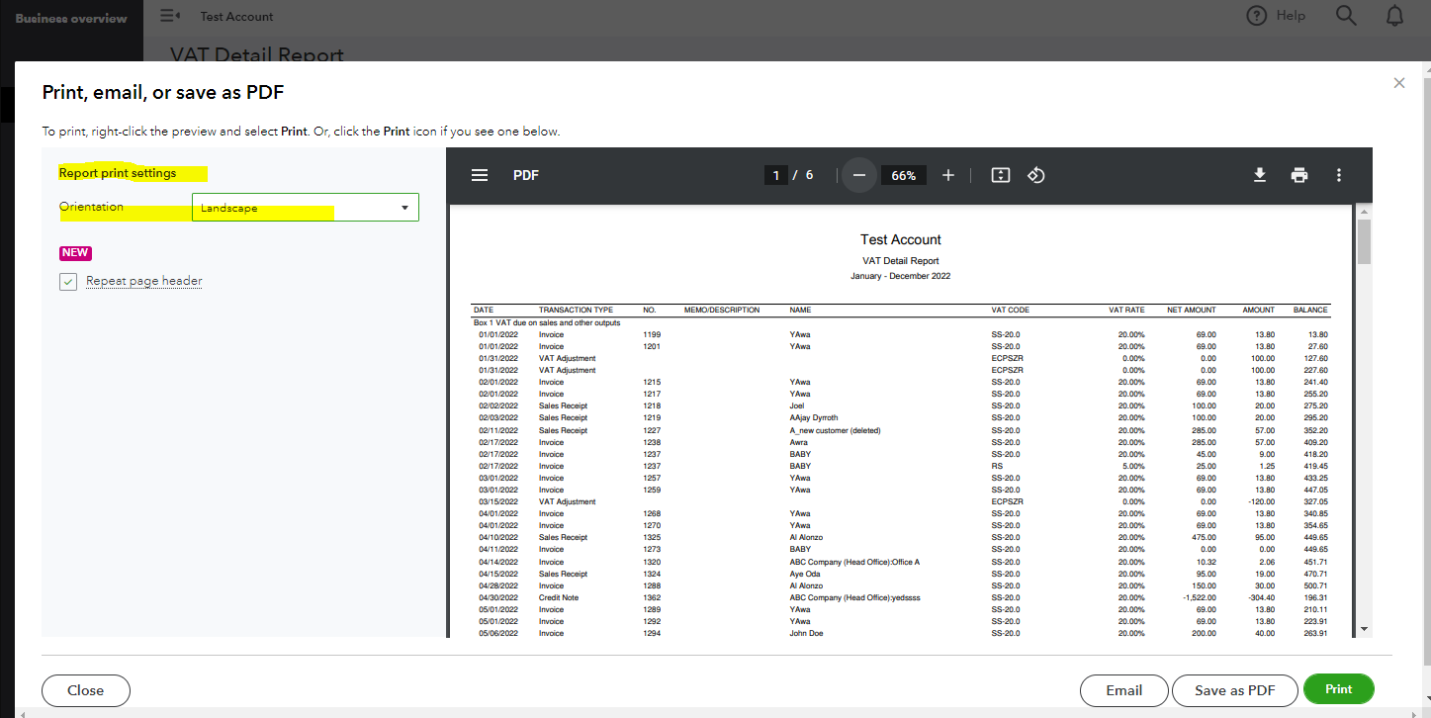This screenshot has height=718, width=1431.
Task: Click the Save as PDF button
Action: (1233, 690)
